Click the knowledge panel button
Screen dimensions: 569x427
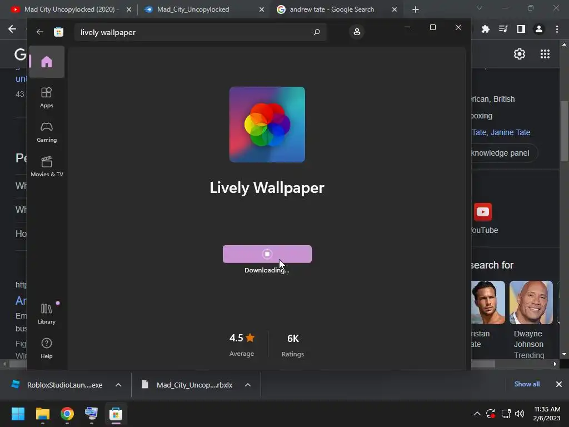pos(504,153)
